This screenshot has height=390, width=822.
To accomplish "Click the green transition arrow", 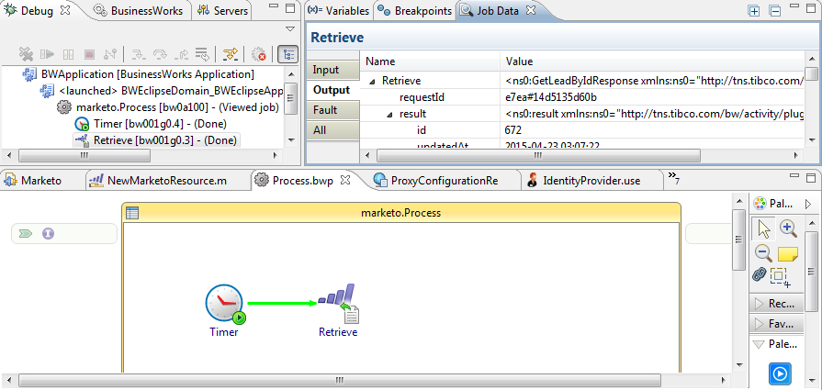I will pyautogui.click(x=282, y=302).
